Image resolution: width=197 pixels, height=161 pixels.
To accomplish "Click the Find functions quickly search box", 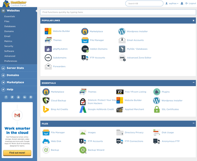I will [118, 12].
